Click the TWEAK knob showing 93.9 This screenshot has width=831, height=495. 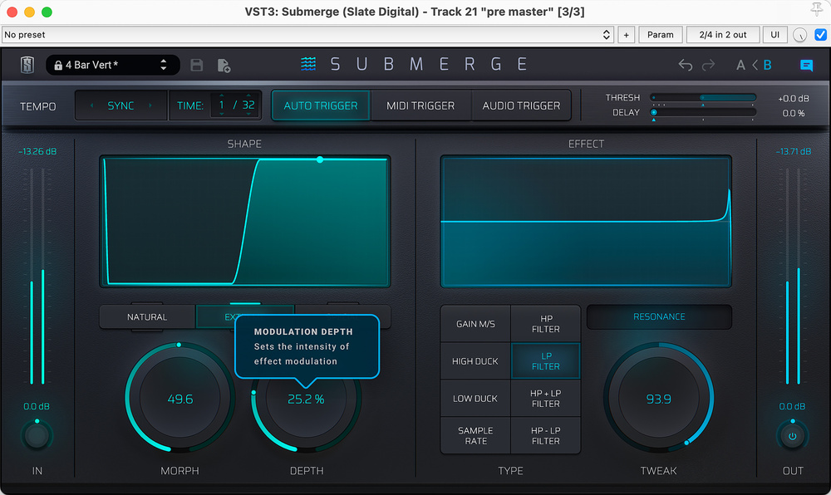pos(659,399)
